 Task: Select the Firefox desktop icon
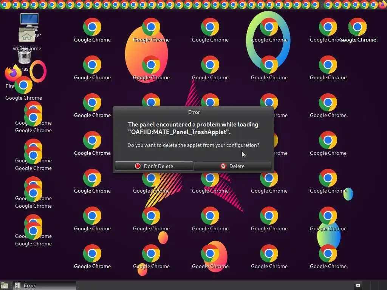click(x=11, y=73)
